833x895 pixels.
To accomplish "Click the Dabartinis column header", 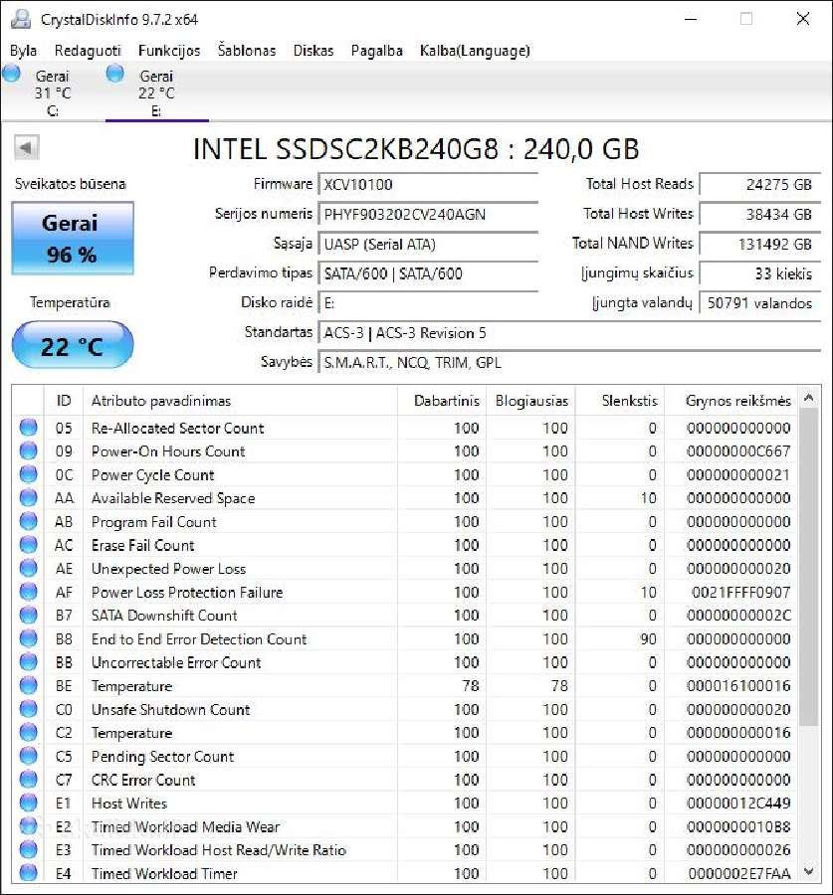I will [x=442, y=401].
